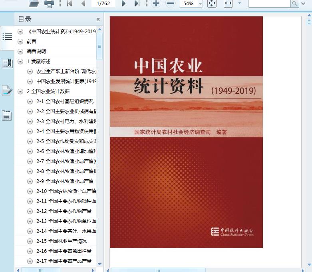The height and width of the screenshot is (272, 312).
Task: Toggle the expander beside 前言
Action: pyautogui.click(x=20, y=42)
